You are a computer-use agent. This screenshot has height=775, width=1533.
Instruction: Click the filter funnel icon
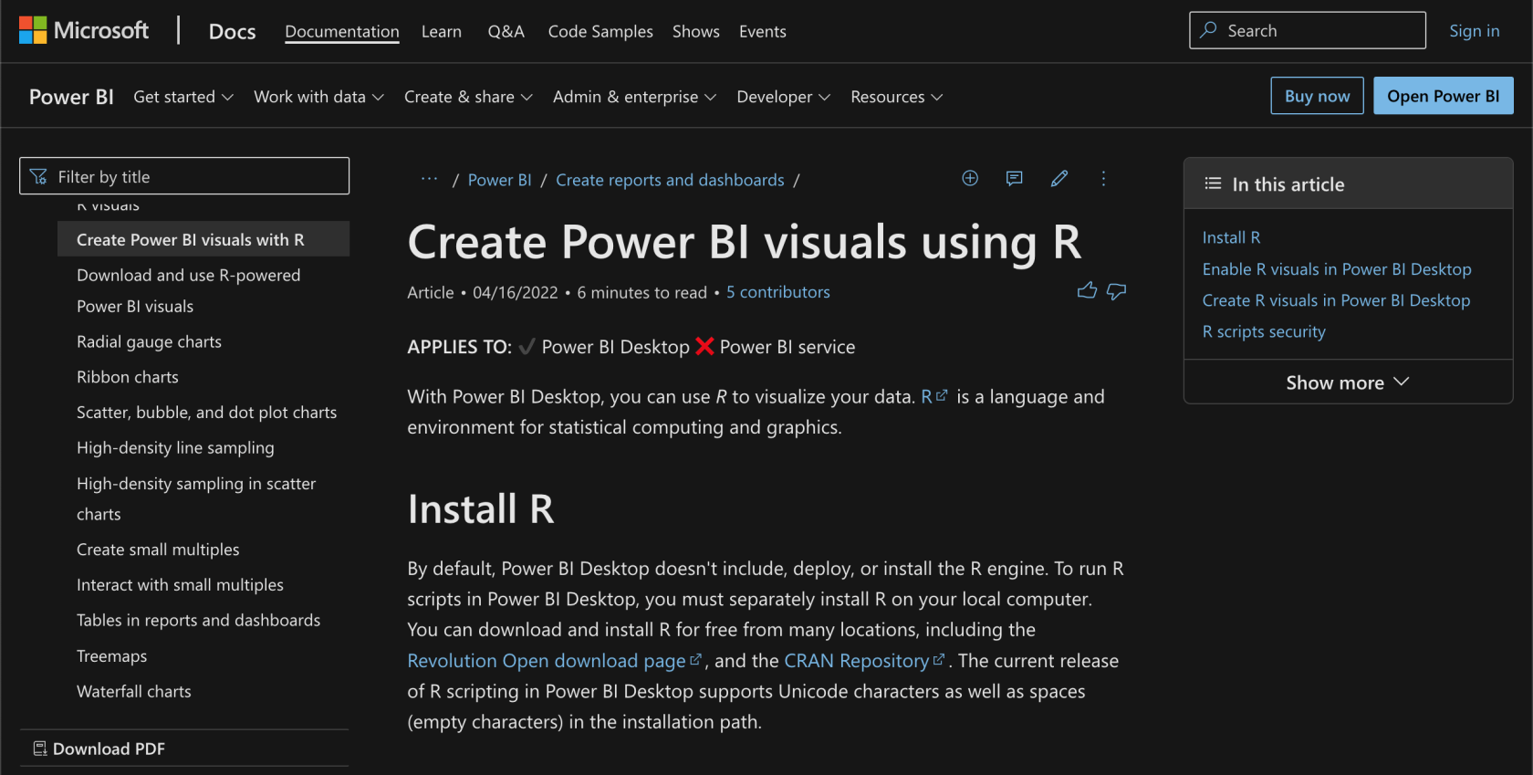click(x=38, y=176)
